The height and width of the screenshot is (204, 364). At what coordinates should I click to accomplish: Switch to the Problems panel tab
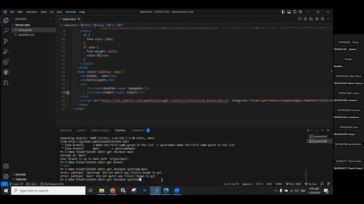(x=66, y=130)
